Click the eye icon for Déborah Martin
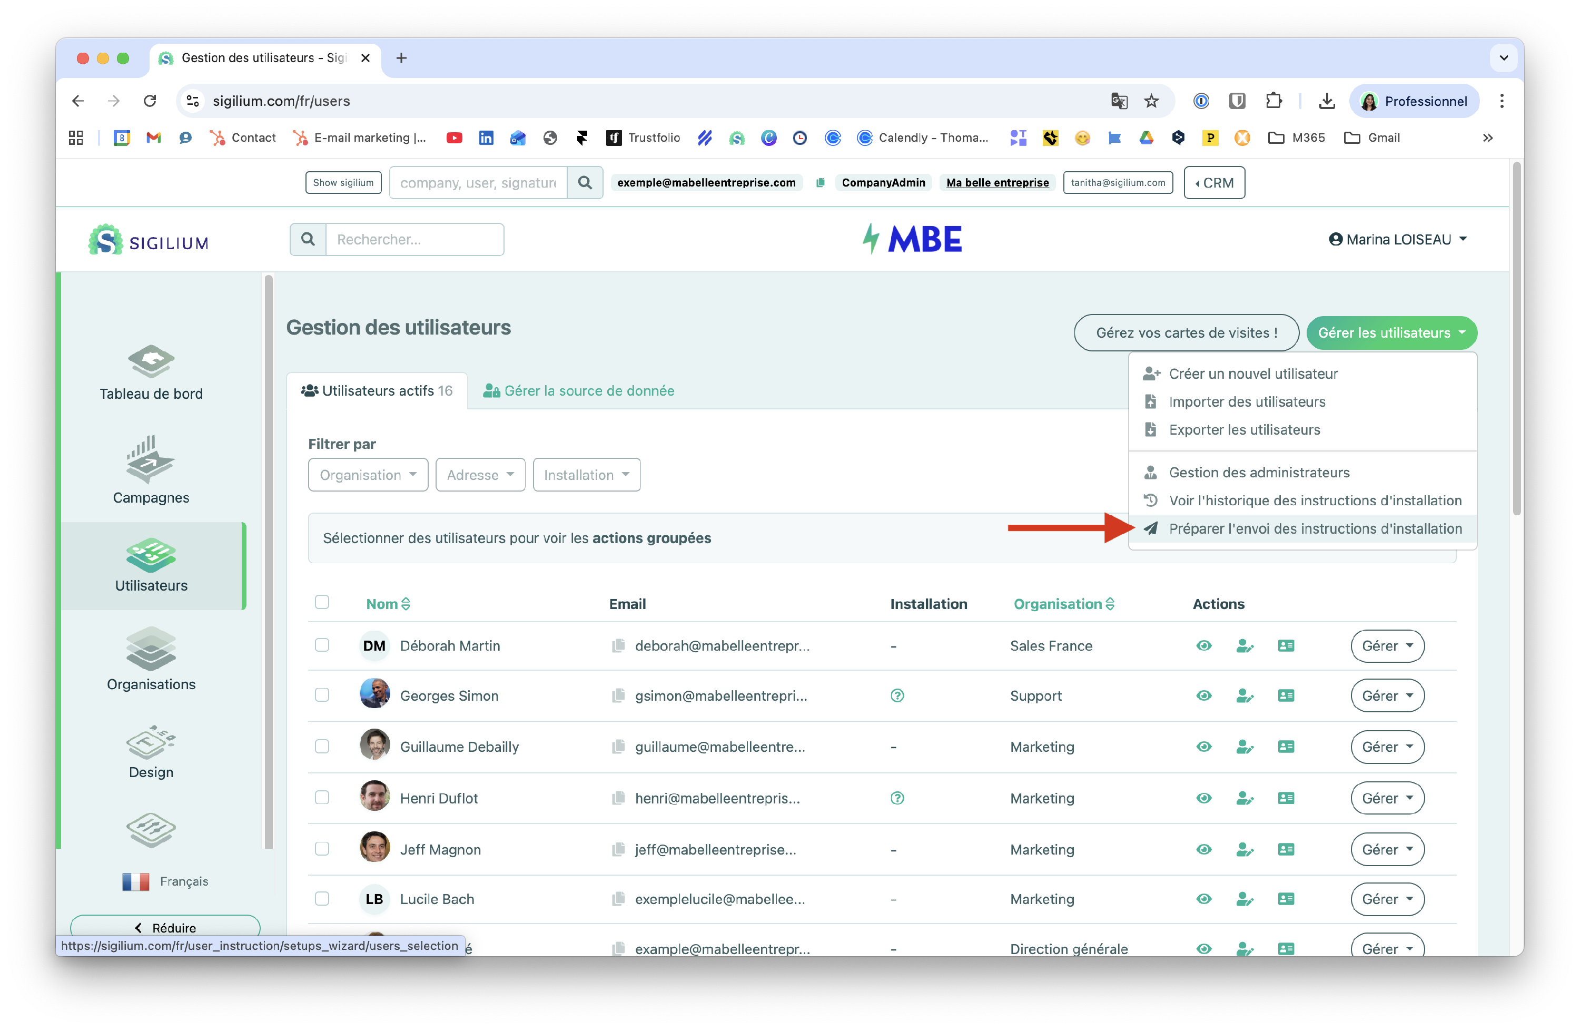This screenshot has width=1580, height=1030. coord(1203,646)
